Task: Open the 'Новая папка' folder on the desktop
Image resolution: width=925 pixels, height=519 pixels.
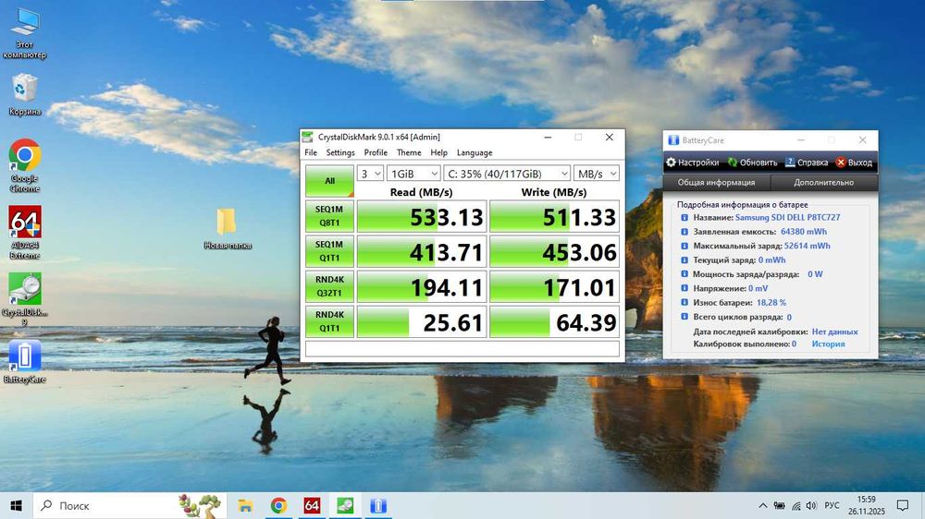Action: [228, 229]
